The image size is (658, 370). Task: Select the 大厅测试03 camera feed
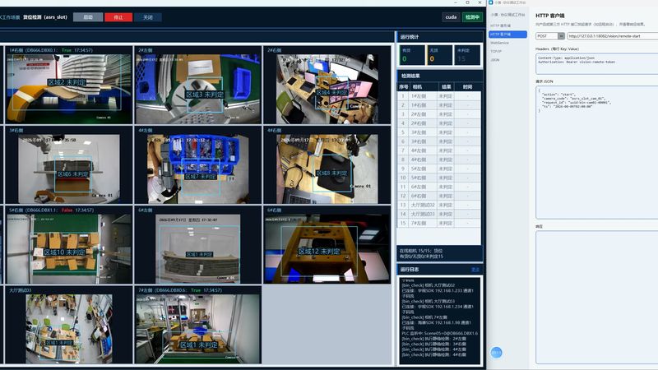pos(69,325)
